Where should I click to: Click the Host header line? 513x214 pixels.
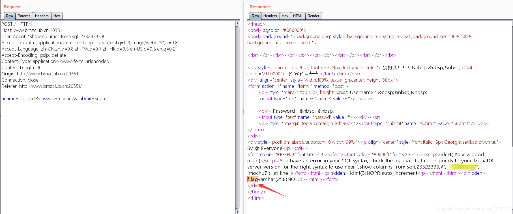pos(32,30)
